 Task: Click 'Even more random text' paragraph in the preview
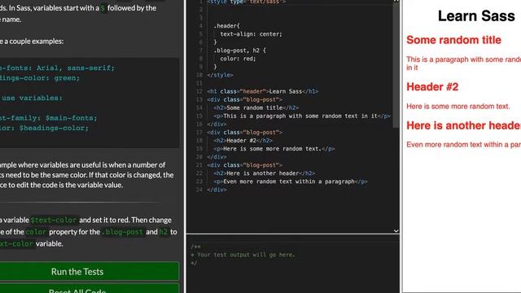(x=463, y=145)
